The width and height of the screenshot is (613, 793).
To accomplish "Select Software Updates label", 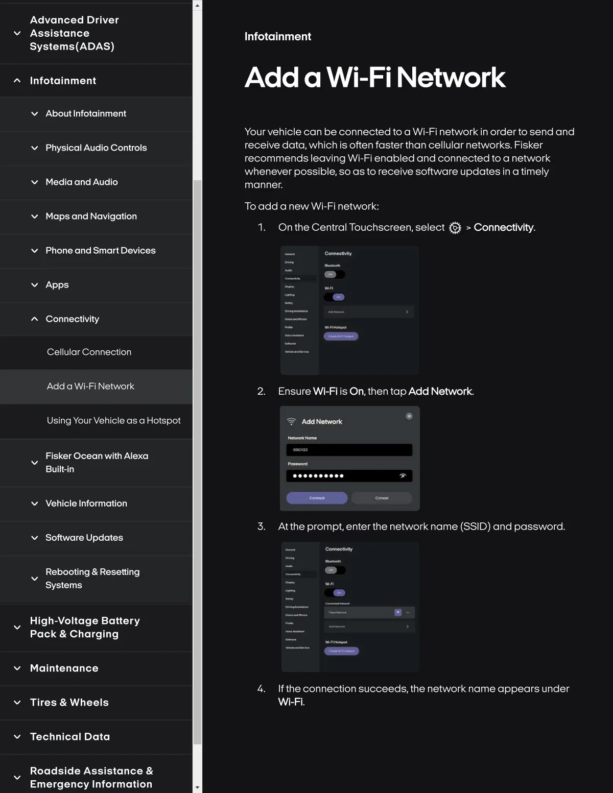I will (x=84, y=537).
